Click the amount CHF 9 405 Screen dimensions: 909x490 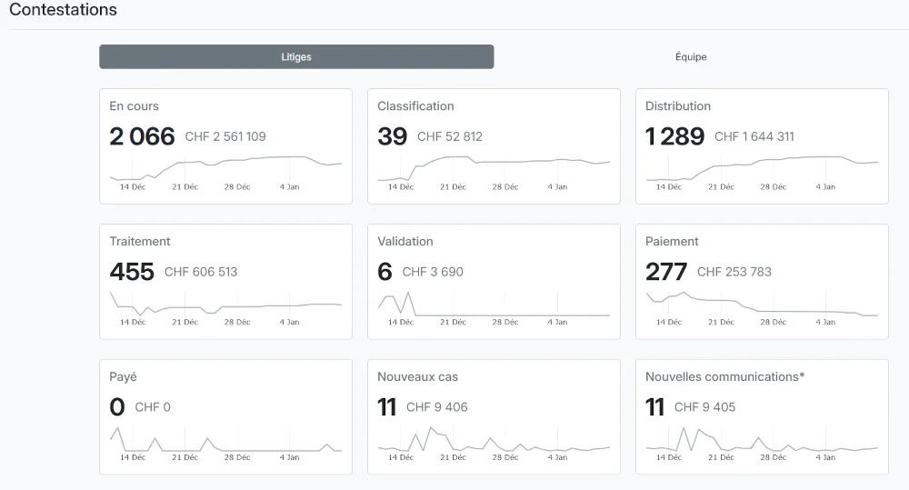704,407
